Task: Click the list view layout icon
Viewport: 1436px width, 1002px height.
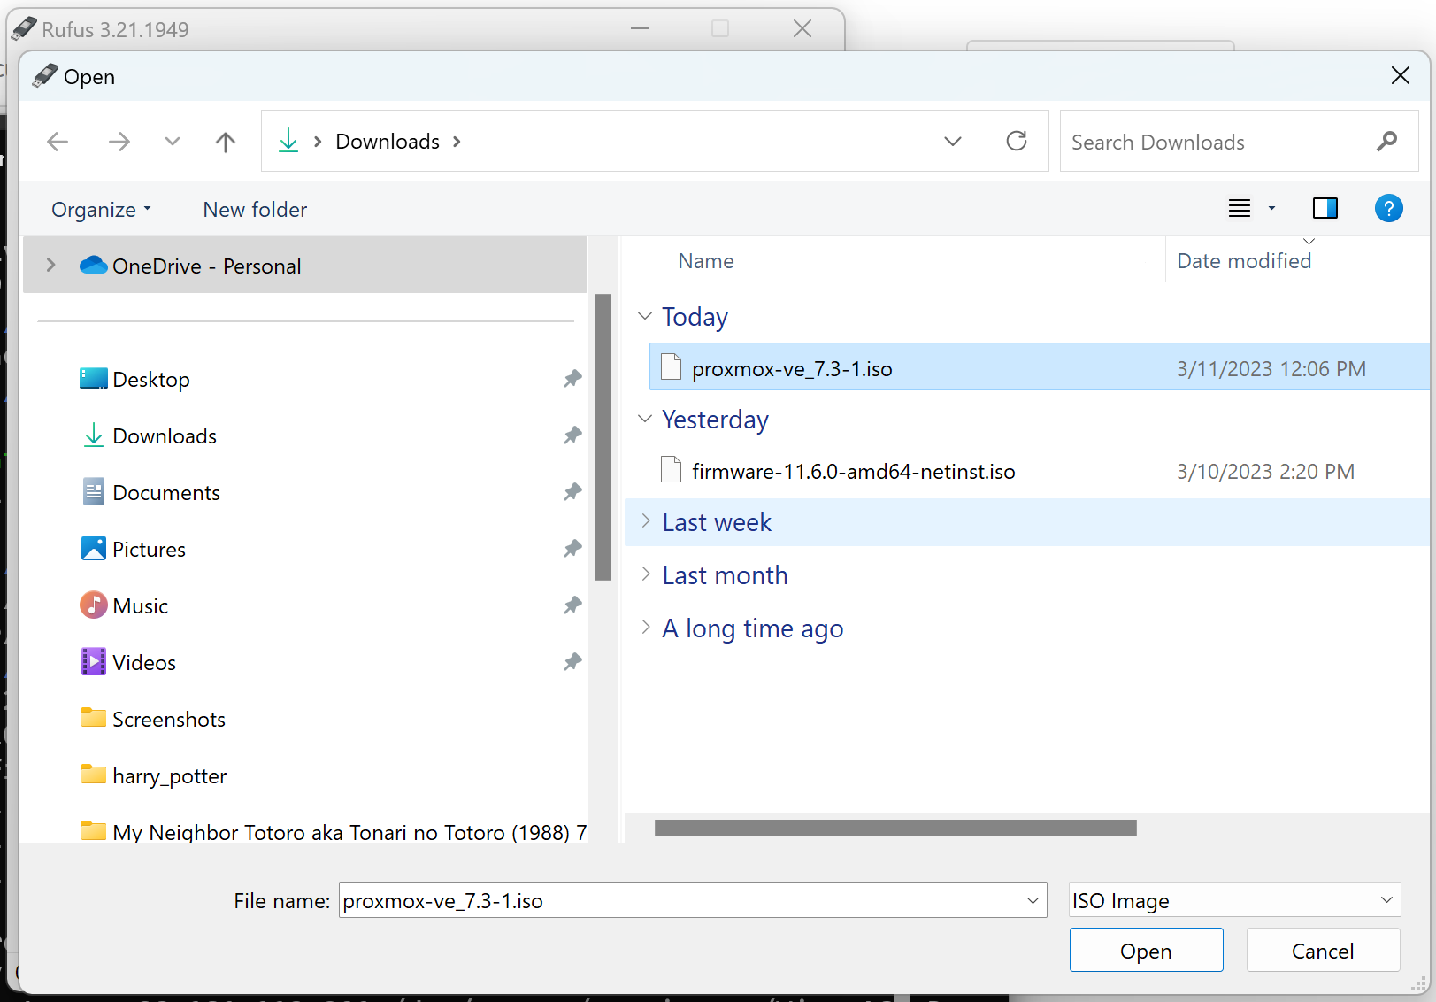Action: tap(1240, 209)
